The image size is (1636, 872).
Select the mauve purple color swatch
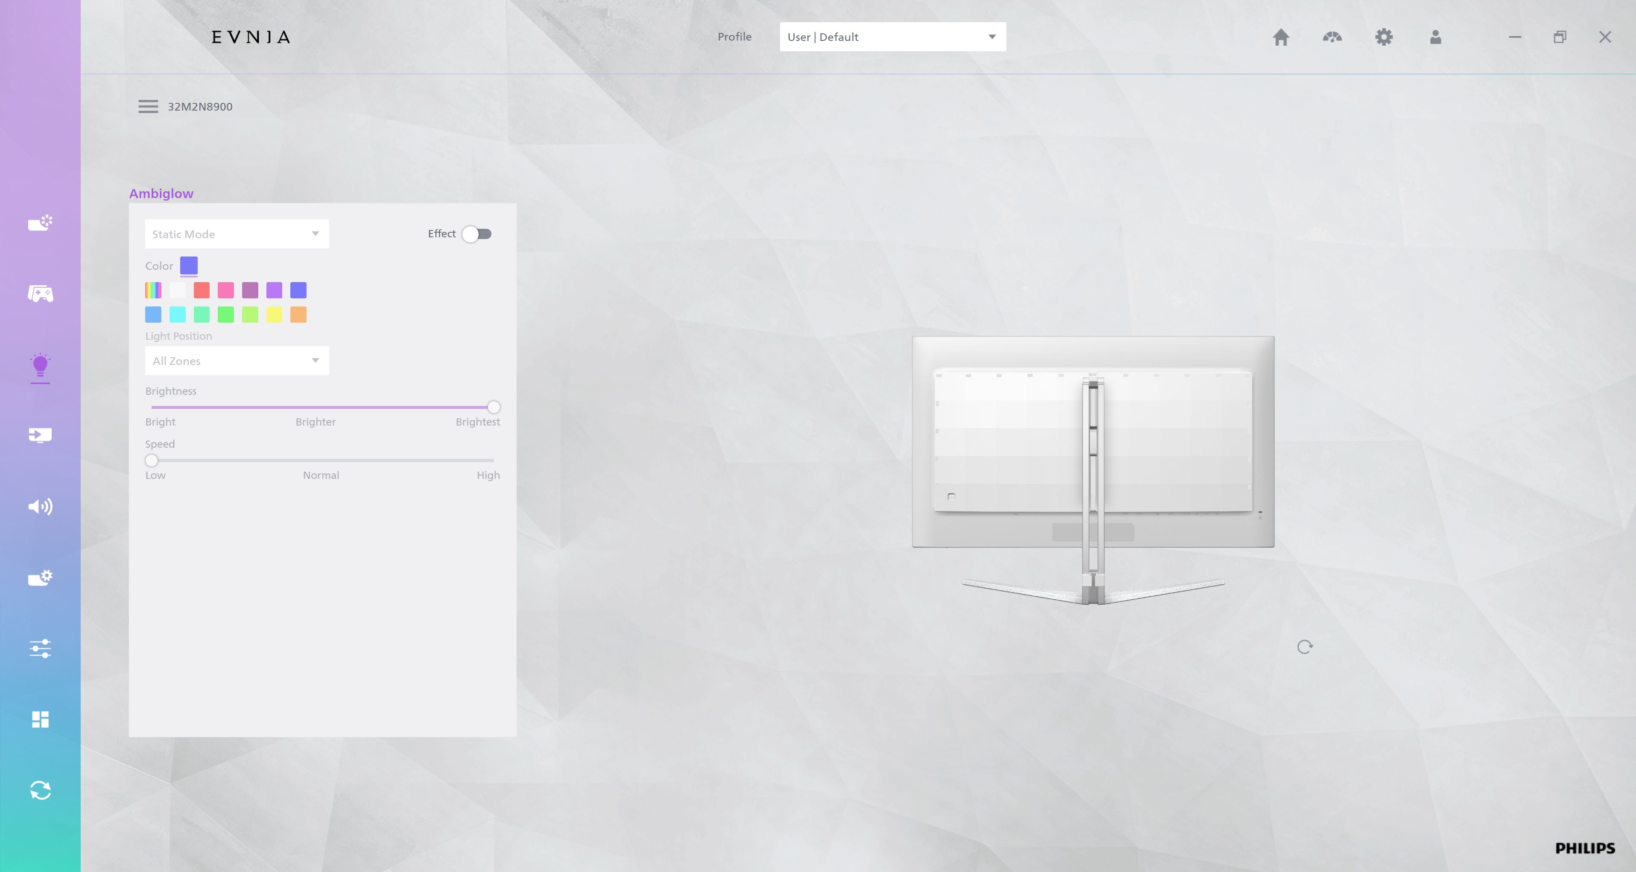tap(250, 290)
